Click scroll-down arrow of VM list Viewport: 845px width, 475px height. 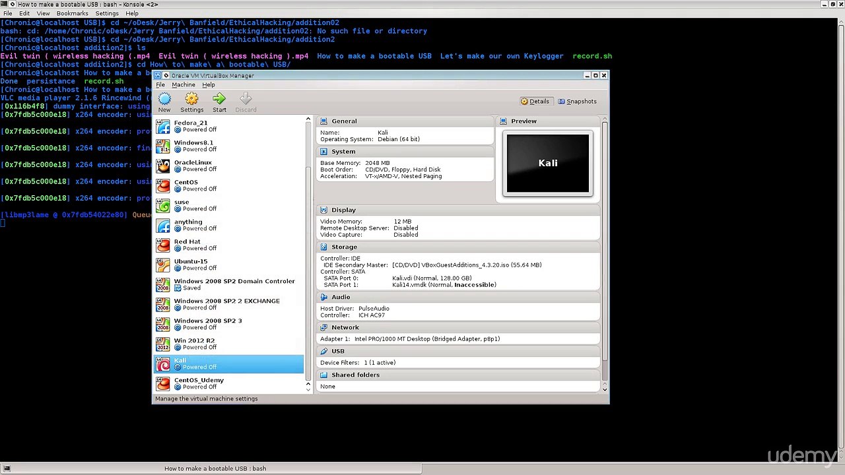[x=308, y=390]
